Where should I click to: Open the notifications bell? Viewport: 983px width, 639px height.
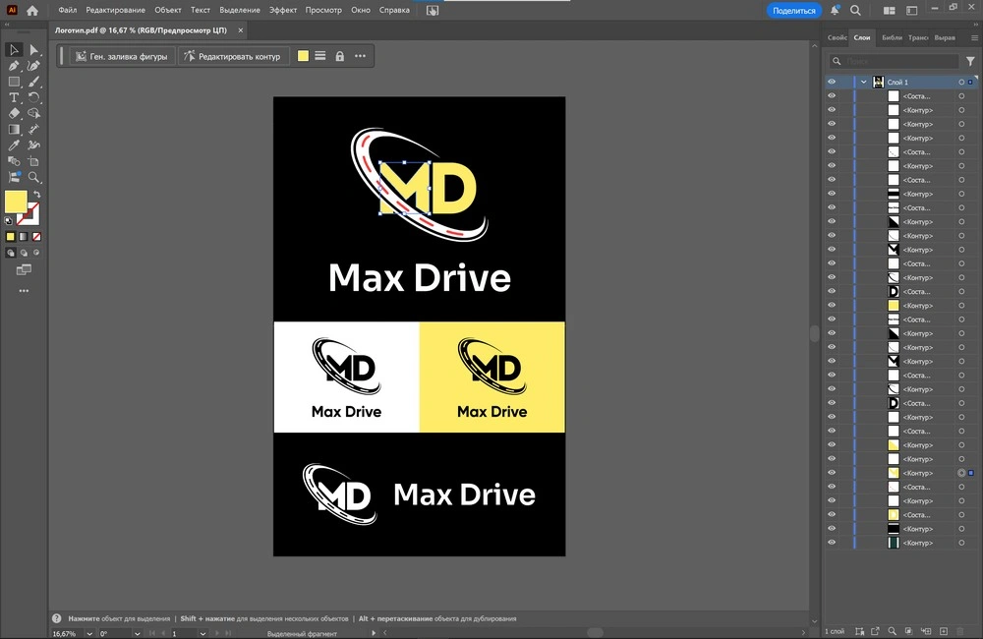[835, 10]
